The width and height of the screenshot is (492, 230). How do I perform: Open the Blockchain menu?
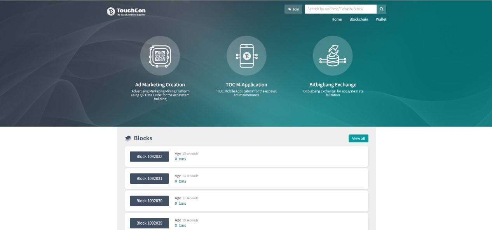click(359, 19)
